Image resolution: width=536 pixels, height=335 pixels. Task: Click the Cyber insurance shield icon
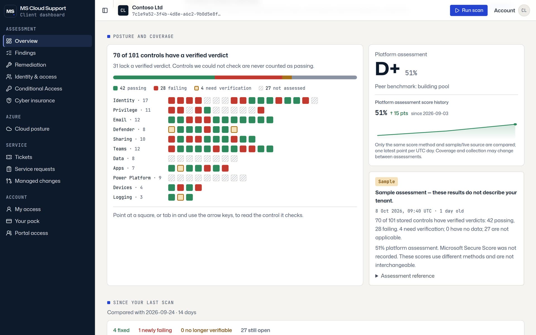9,100
